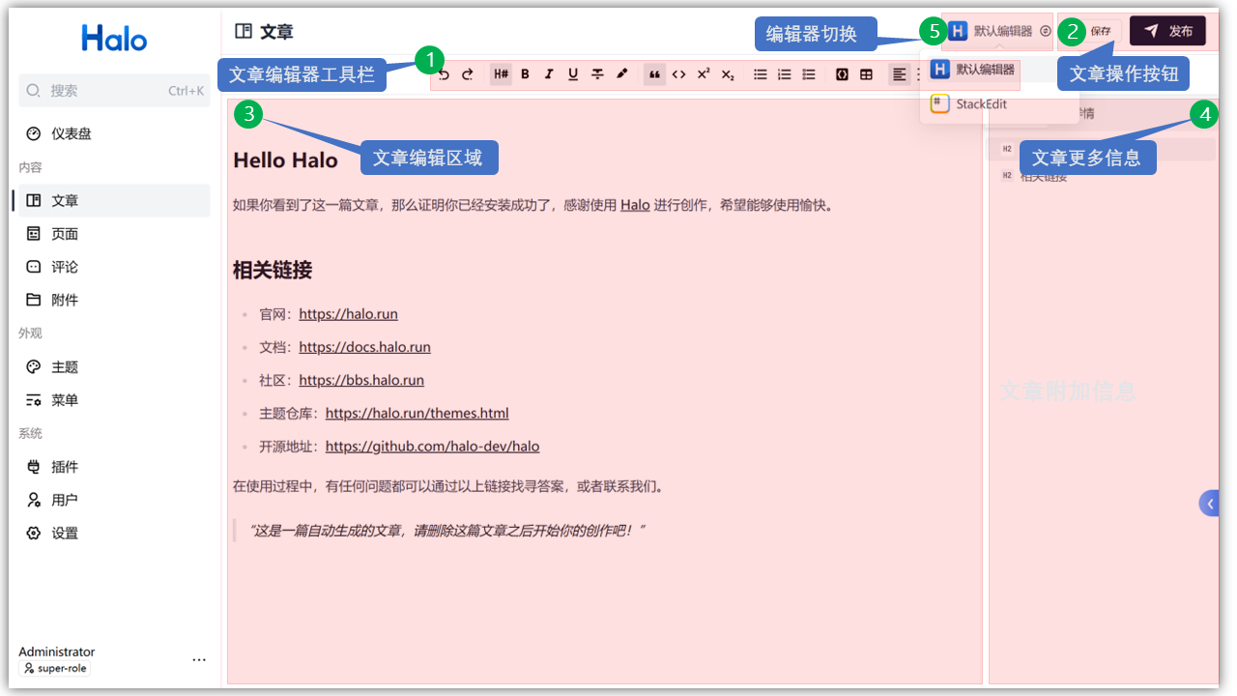This screenshot has width=1237, height=696.
Task: Focus the 搜索 search box
Action: coord(114,91)
